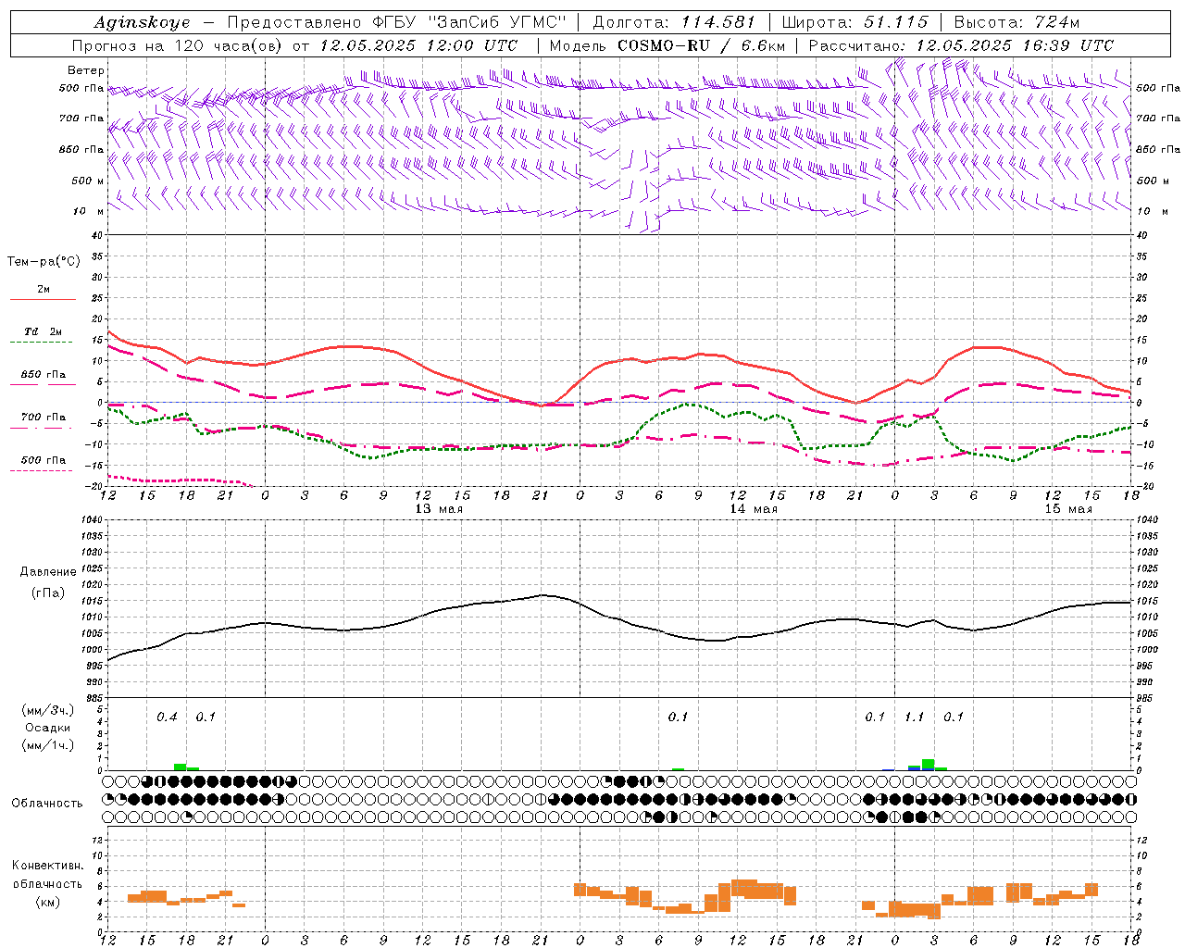This screenshot has height=948, width=1185.
Task: Select the latitude value "Широта: 51.115"
Action: [855, 22]
